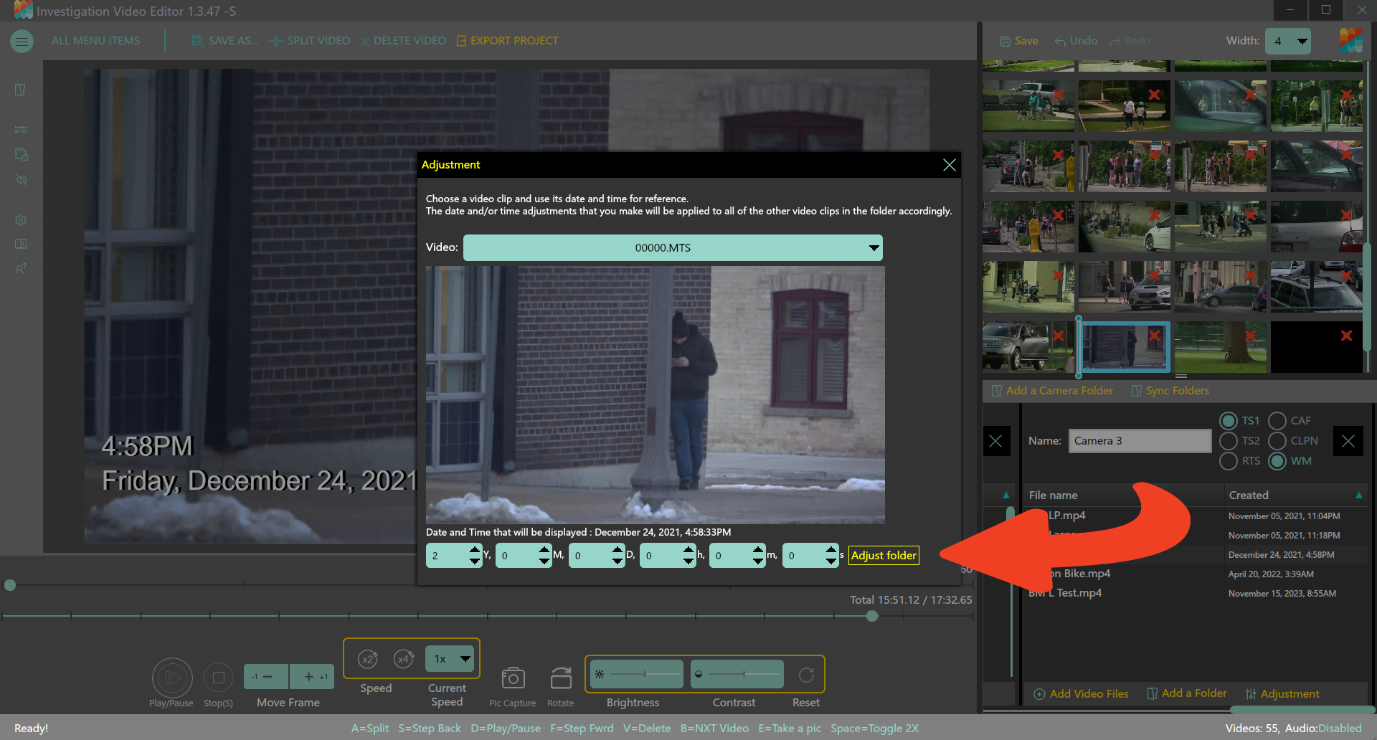Click SPLIT VIDEO menu item
Image resolution: width=1377 pixels, height=740 pixels.
[310, 41]
